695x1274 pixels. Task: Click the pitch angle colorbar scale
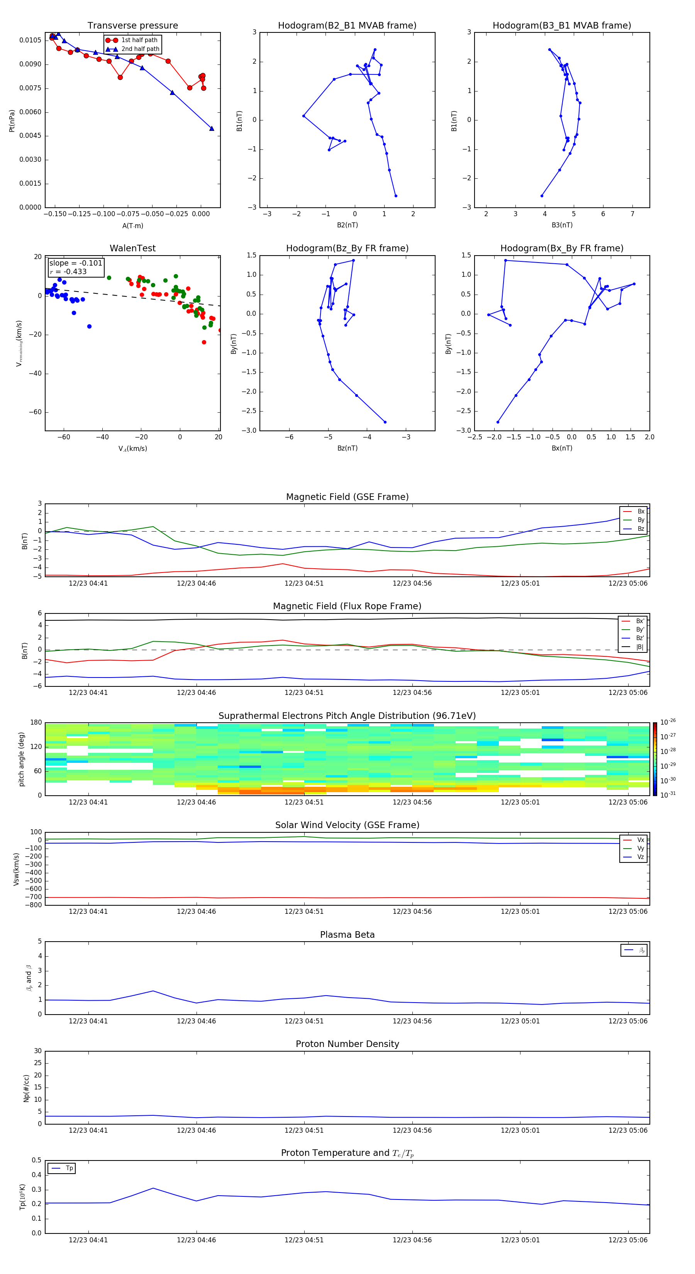point(655,759)
